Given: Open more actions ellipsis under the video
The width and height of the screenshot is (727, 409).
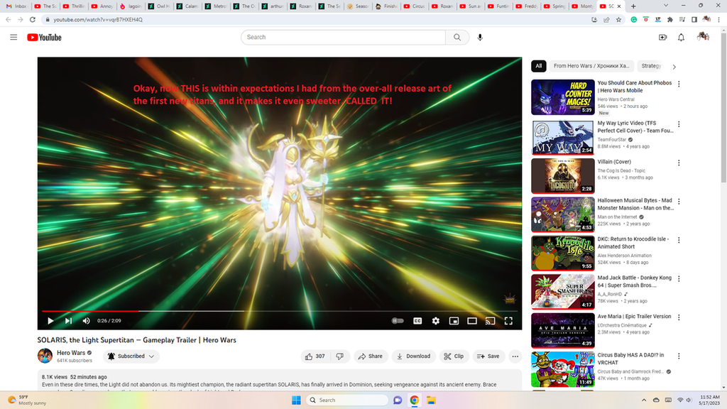Looking at the screenshot, I should point(515,356).
